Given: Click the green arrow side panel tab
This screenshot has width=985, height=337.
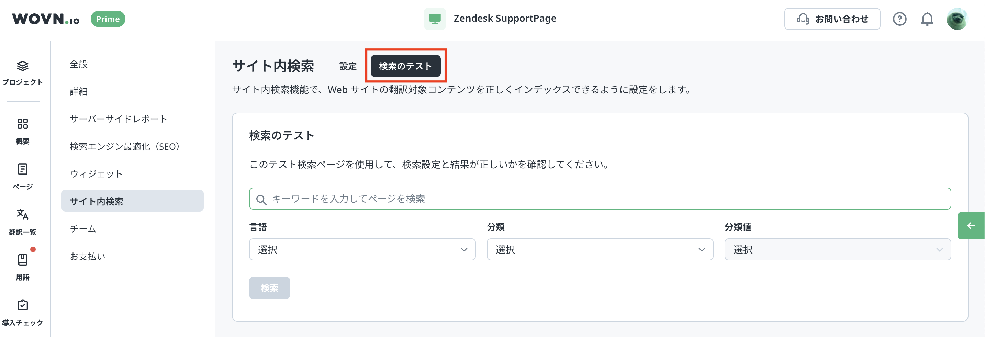Looking at the screenshot, I should coord(971,226).
